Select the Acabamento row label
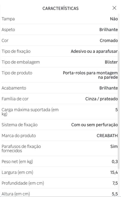121x197 pixels. click(14, 88)
